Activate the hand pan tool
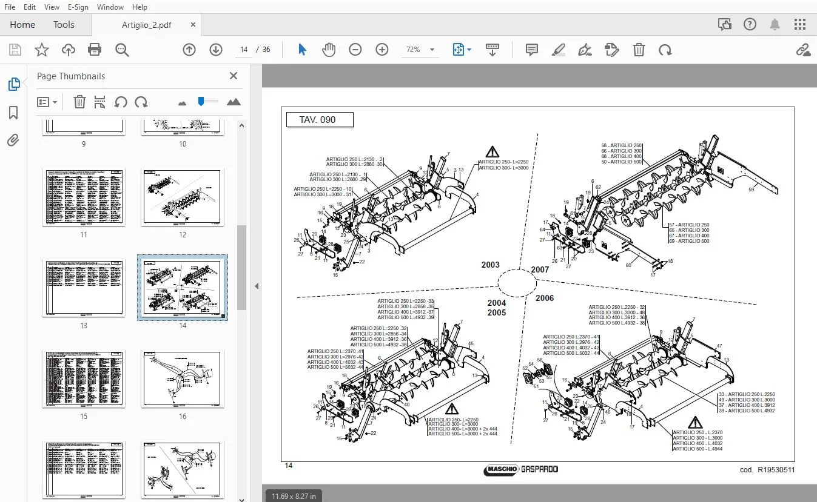The width and height of the screenshot is (817, 502). 329,50
